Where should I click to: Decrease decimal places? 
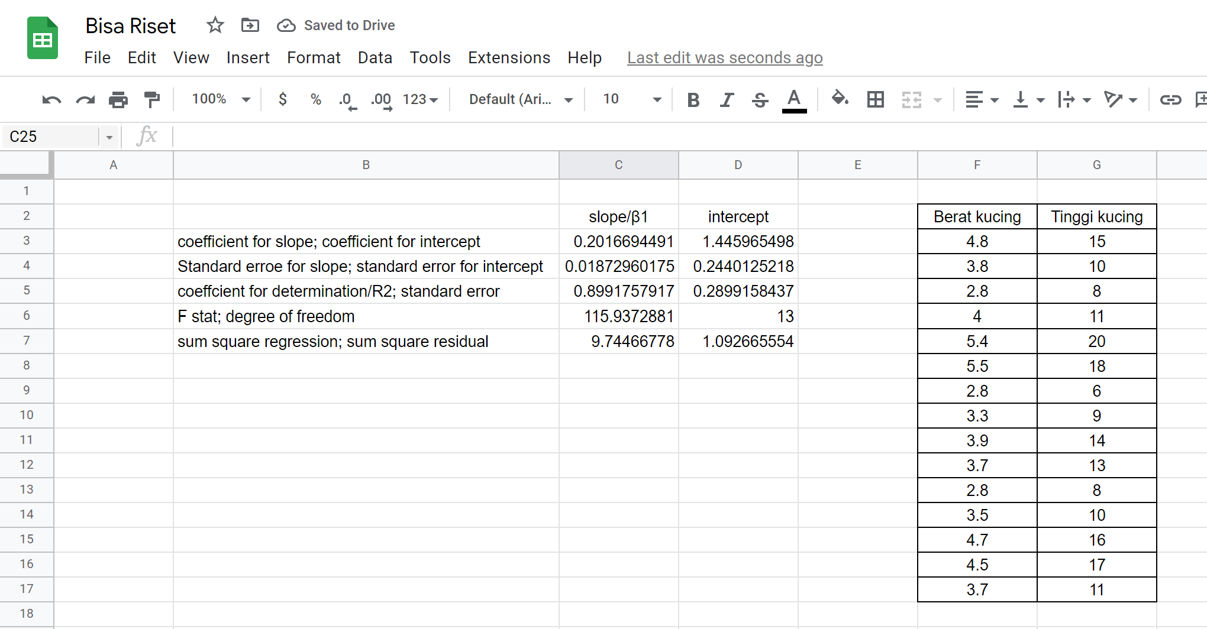coord(347,99)
